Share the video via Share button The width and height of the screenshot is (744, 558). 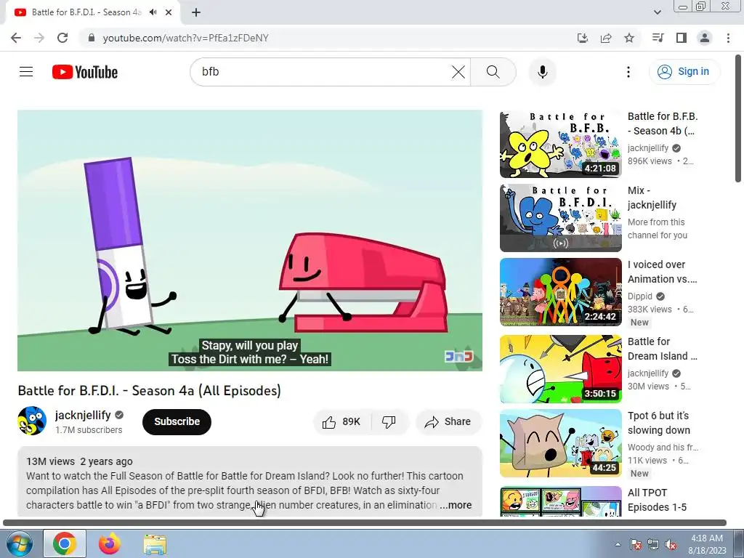(x=448, y=422)
